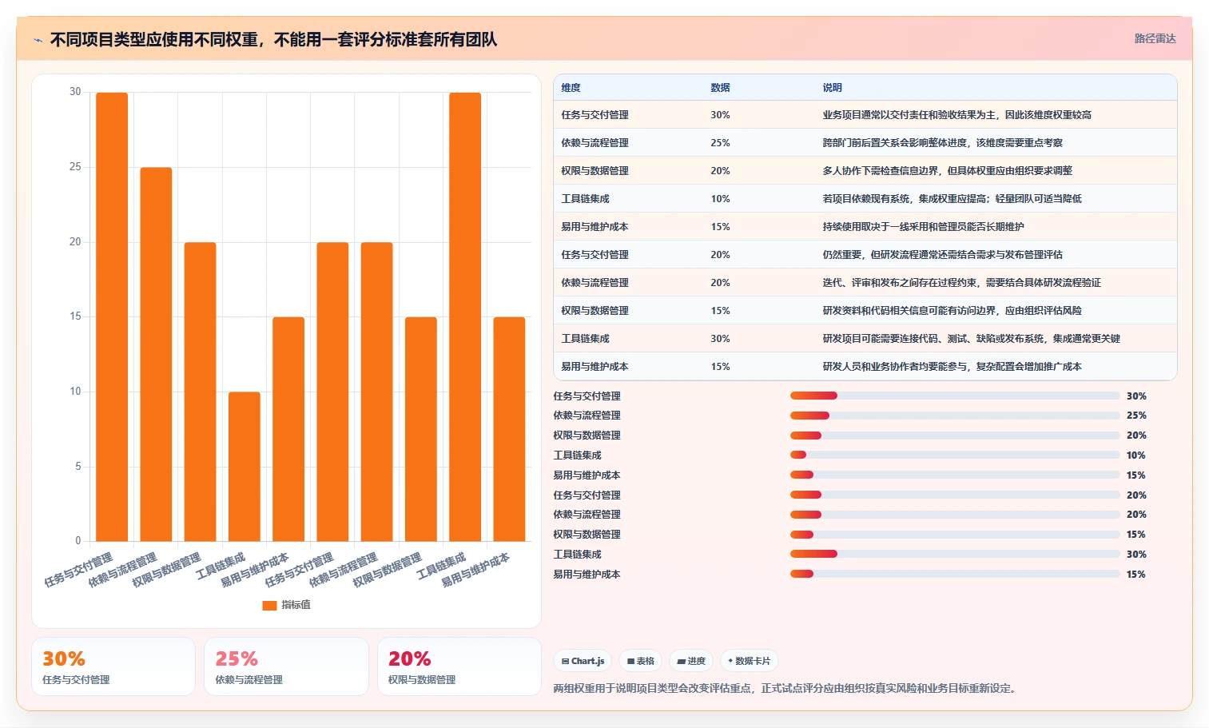Click the 工具链集成 bar reaching 10
This screenshot has width=1209, height=728.
click(x=245, y=467)
